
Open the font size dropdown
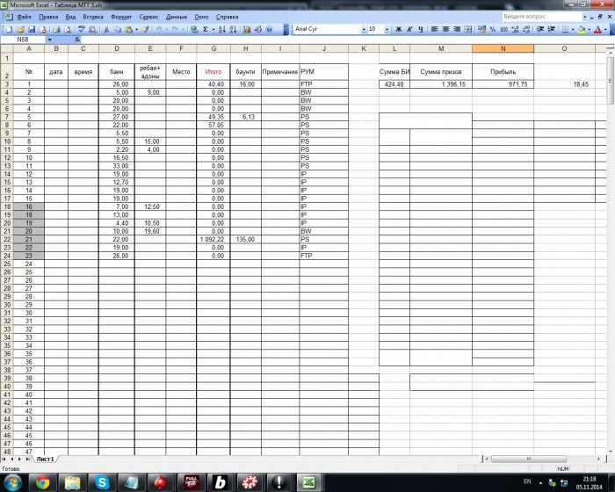[387, 29]
